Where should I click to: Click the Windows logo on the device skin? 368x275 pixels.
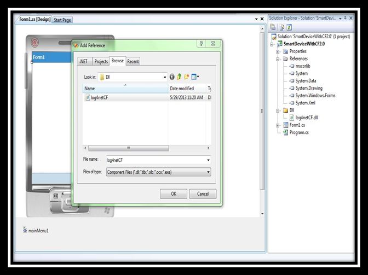[107, 210]
